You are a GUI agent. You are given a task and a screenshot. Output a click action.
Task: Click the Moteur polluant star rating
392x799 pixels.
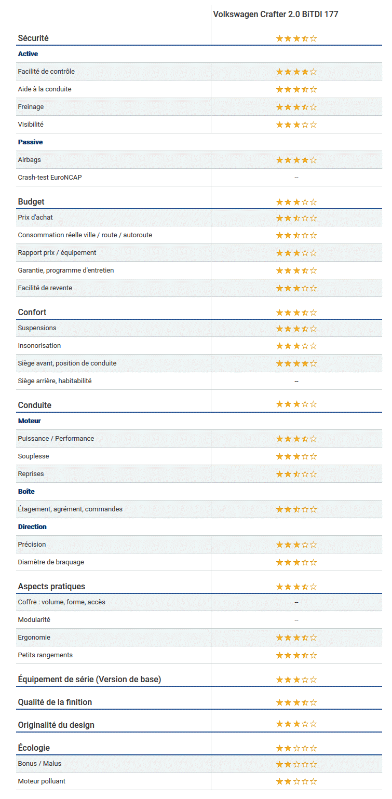click(x=296, y=781)
